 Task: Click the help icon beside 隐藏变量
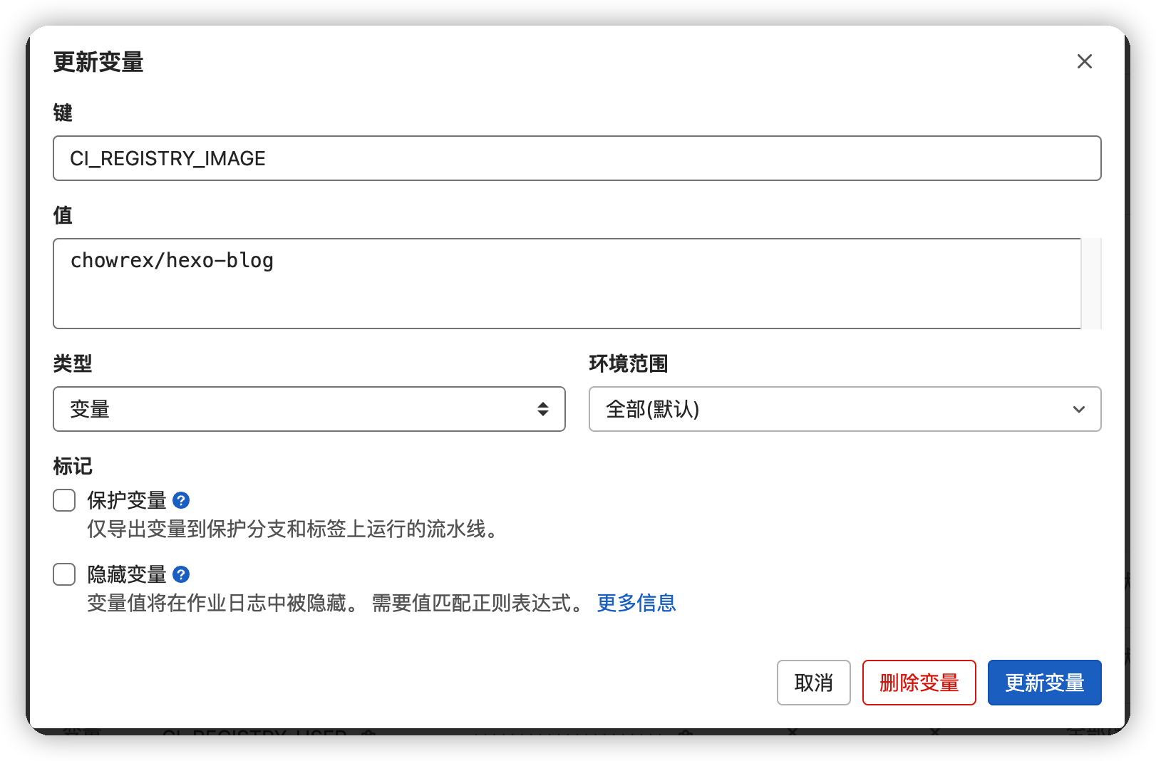[x=181, y=574]
